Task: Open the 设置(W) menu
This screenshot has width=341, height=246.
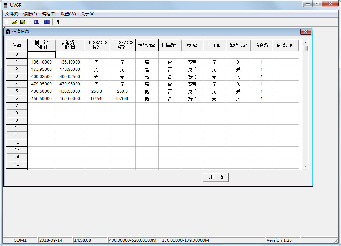Action: point(68,14)
